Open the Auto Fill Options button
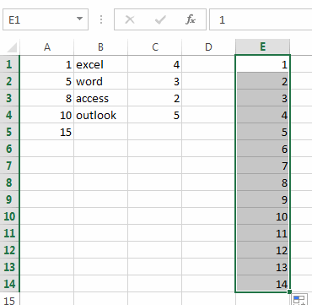The height and width of the screenshot is (305, 312). (x=299, y=299)
